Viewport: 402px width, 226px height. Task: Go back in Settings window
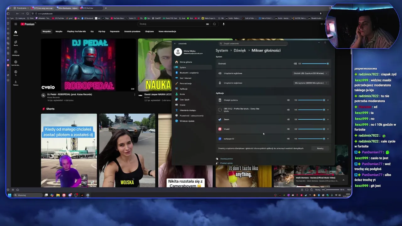175,44
